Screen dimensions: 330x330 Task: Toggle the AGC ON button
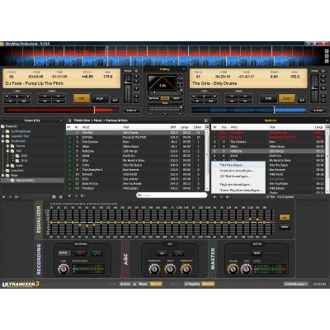(162, 253)
